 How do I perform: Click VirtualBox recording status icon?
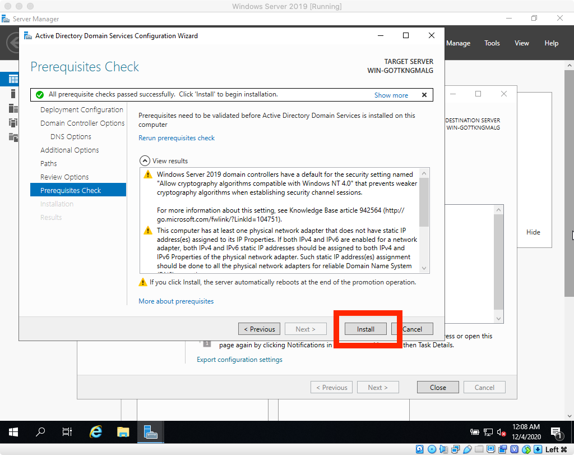(503, 449)
